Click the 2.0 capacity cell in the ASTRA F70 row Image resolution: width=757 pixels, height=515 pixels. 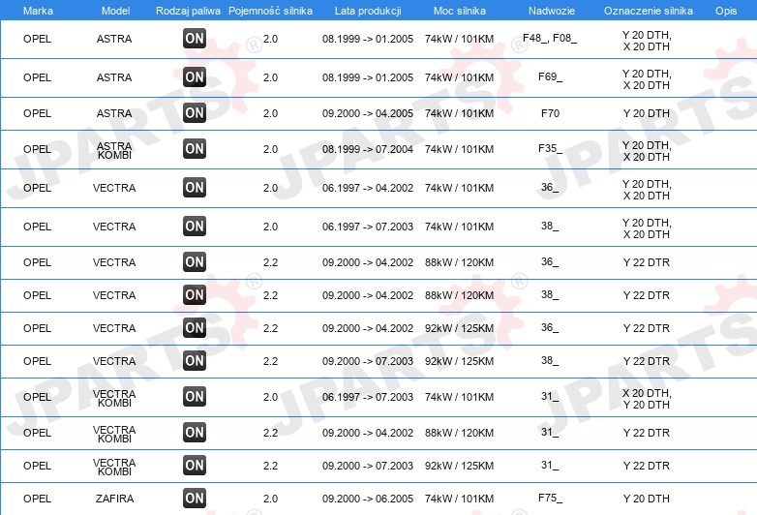[x=270, y=113]
